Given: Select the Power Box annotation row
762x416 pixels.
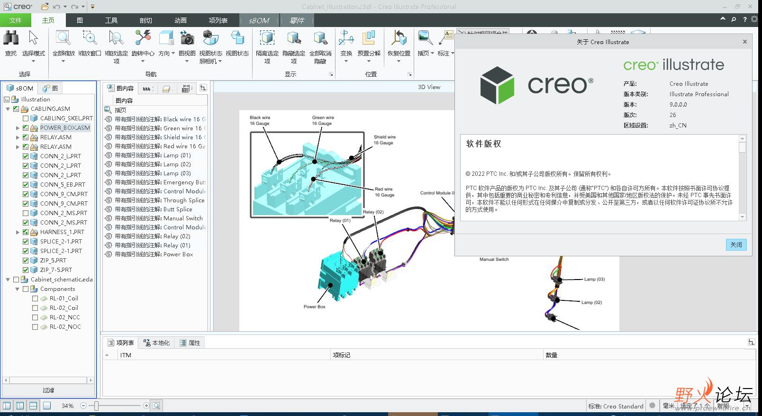Looking at the screenshot, I should coord(155,254).
